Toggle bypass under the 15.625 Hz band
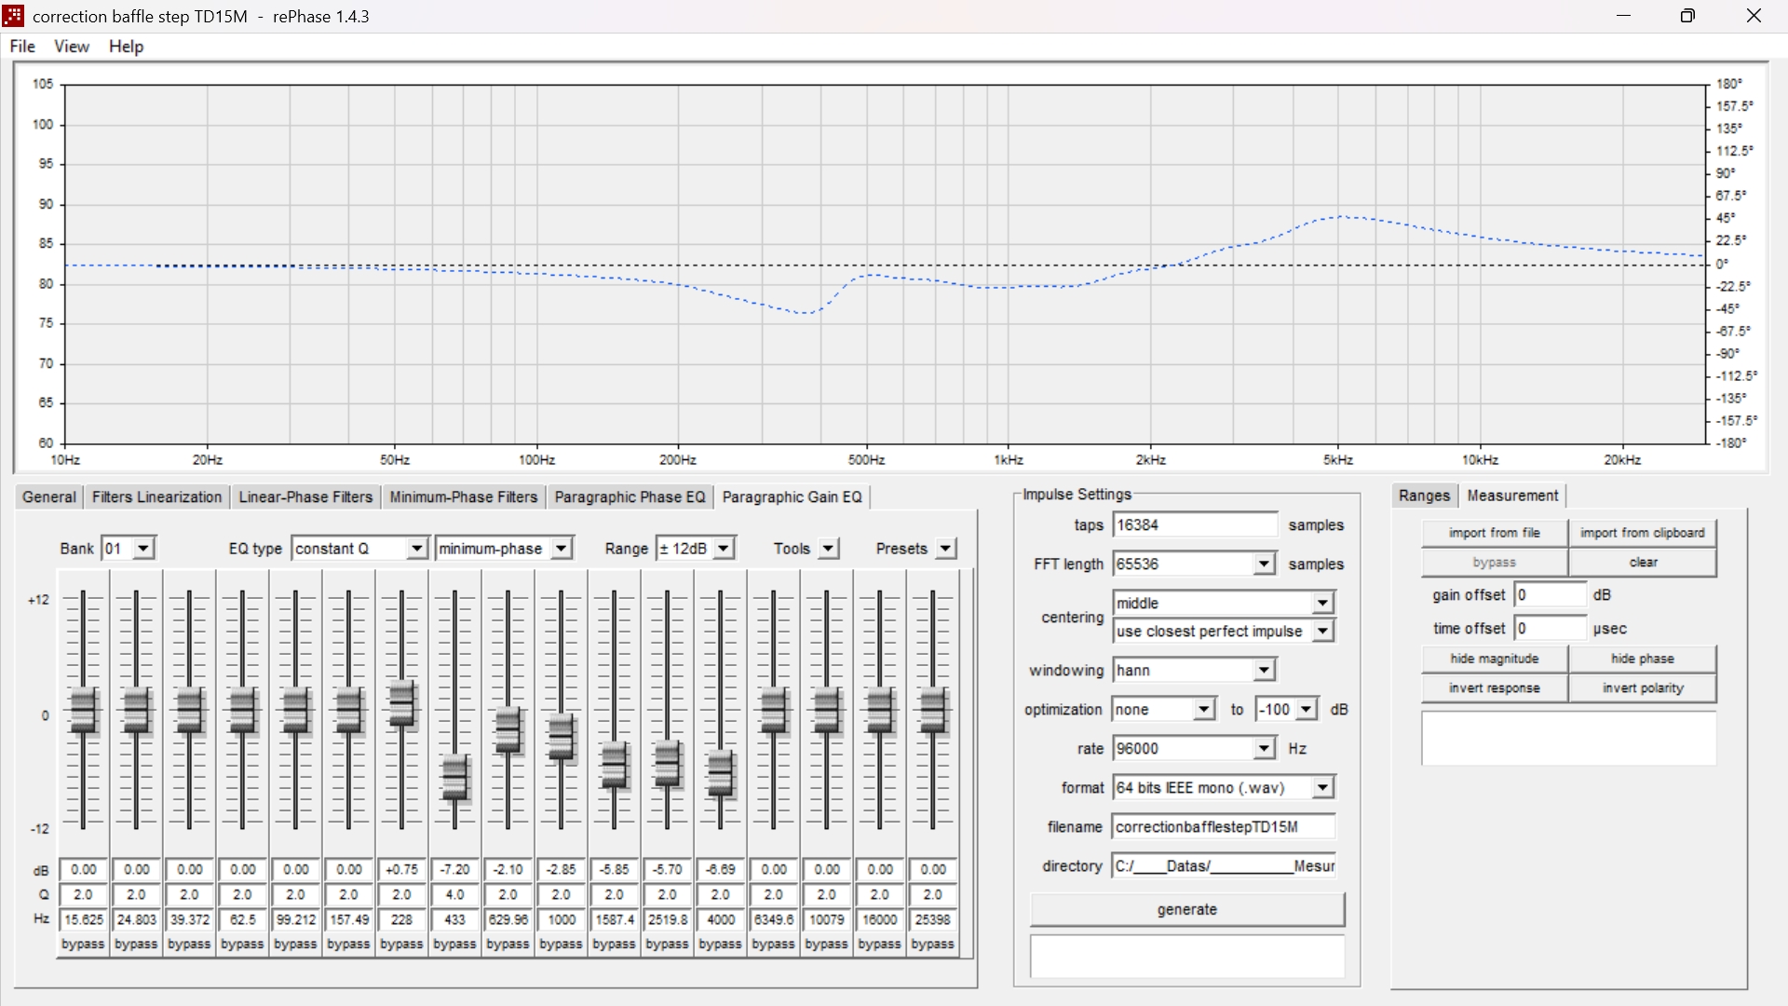 (x=83, y=944)
